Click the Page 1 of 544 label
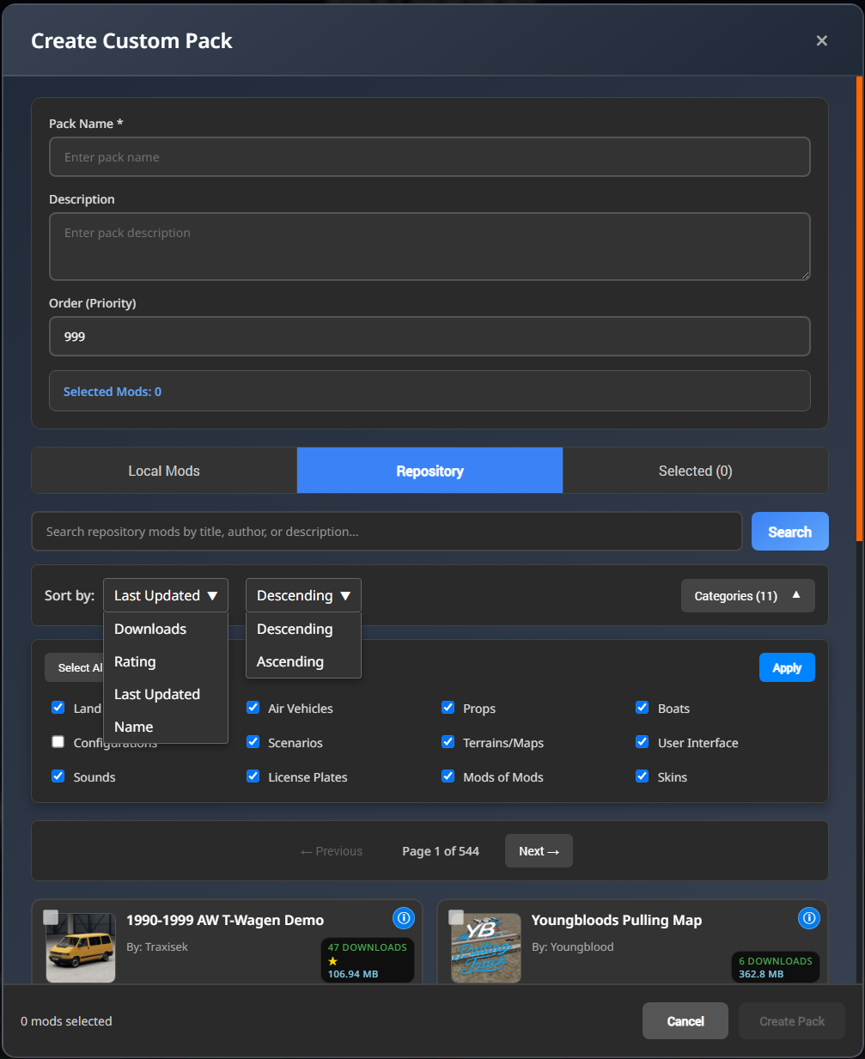This screenshot has width=865, height=1059. tap(441, 851)
